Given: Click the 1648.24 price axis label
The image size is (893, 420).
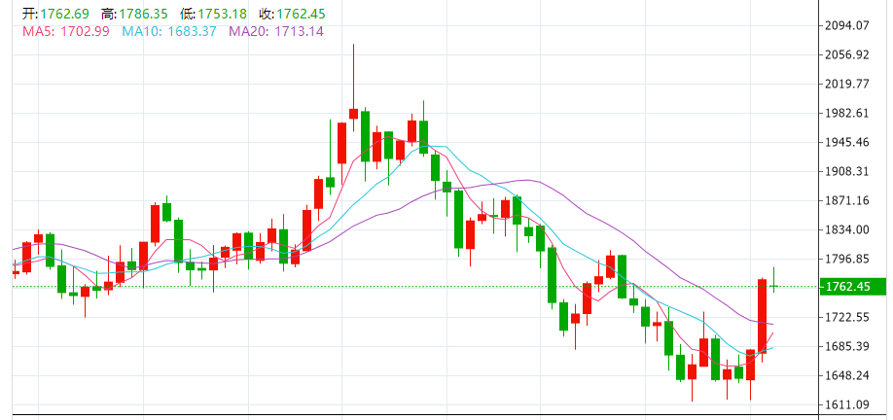Looking at the screenshot, I should tap(847, 375).
